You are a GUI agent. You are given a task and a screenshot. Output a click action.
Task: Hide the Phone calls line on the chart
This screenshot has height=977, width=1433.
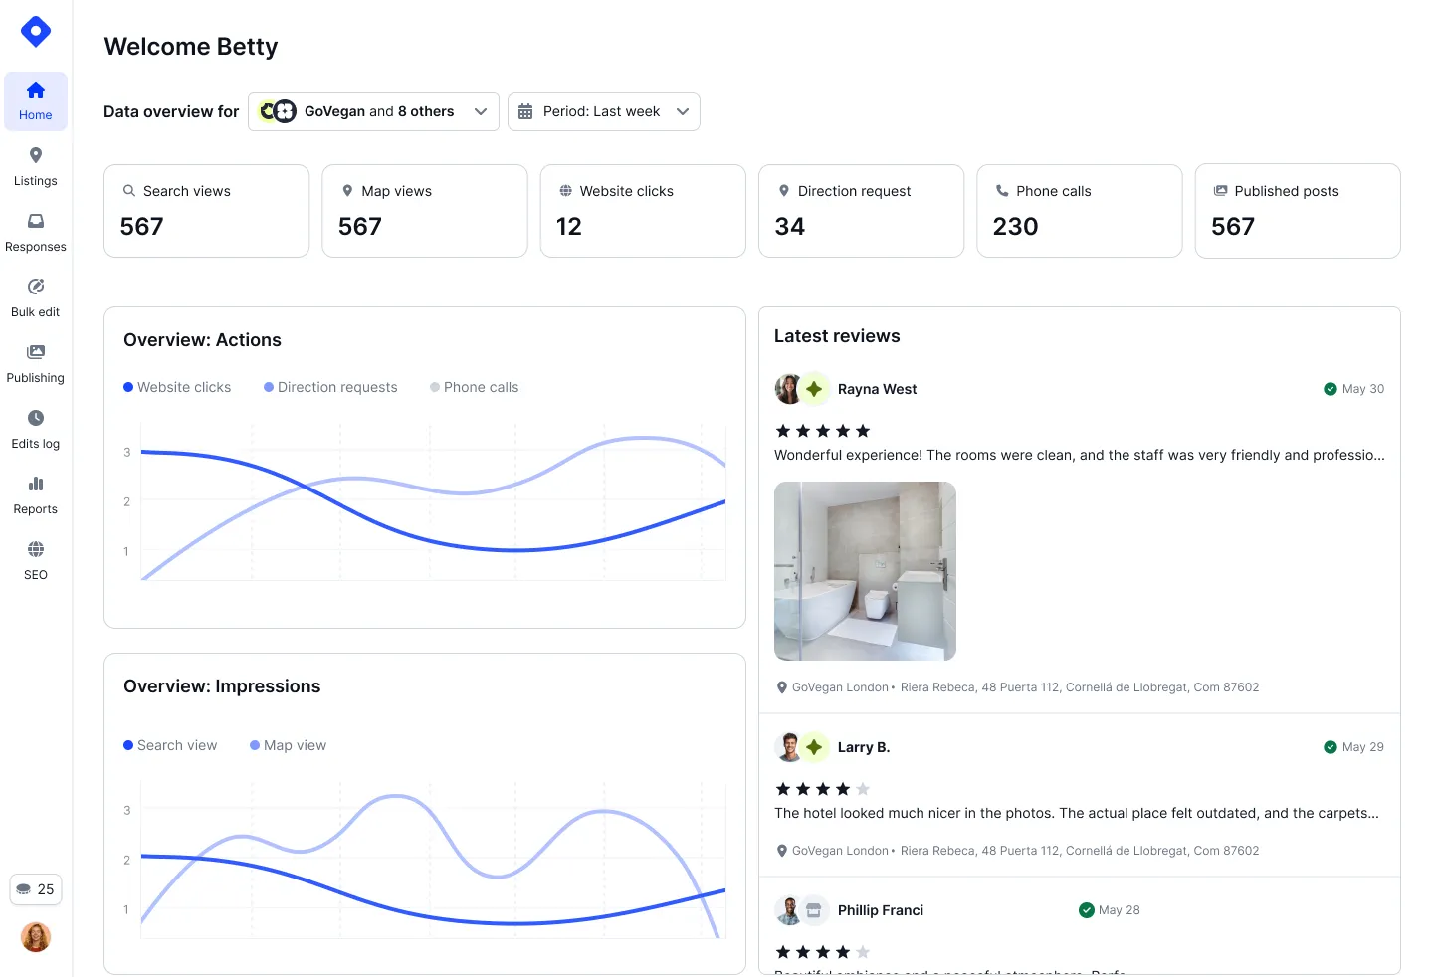coord(475,387)
